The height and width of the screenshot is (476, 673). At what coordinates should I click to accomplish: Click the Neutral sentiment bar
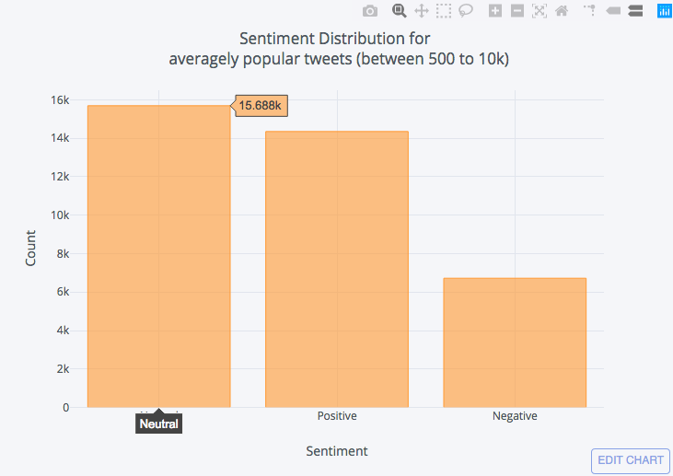tap(158, 256)
